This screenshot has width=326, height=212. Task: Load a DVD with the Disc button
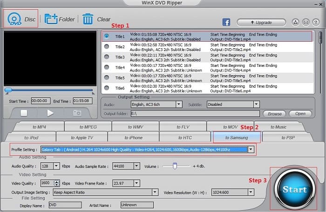[20, 19]
